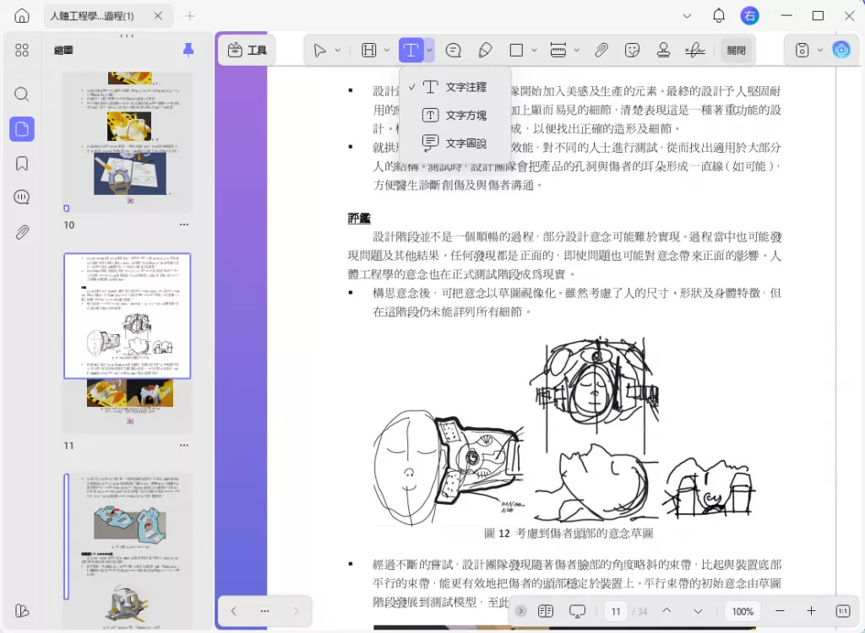Click the 縮圖 panel title

(x=63, y=50)
